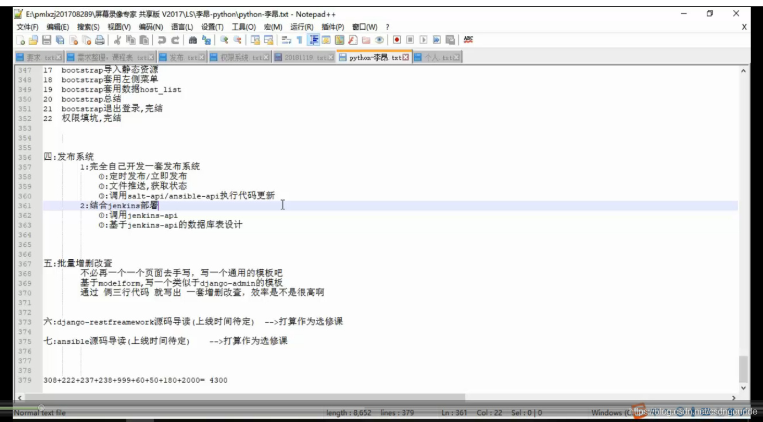Open the ? help menu
The width and height of the screenshot is (763, 422).
388,27
